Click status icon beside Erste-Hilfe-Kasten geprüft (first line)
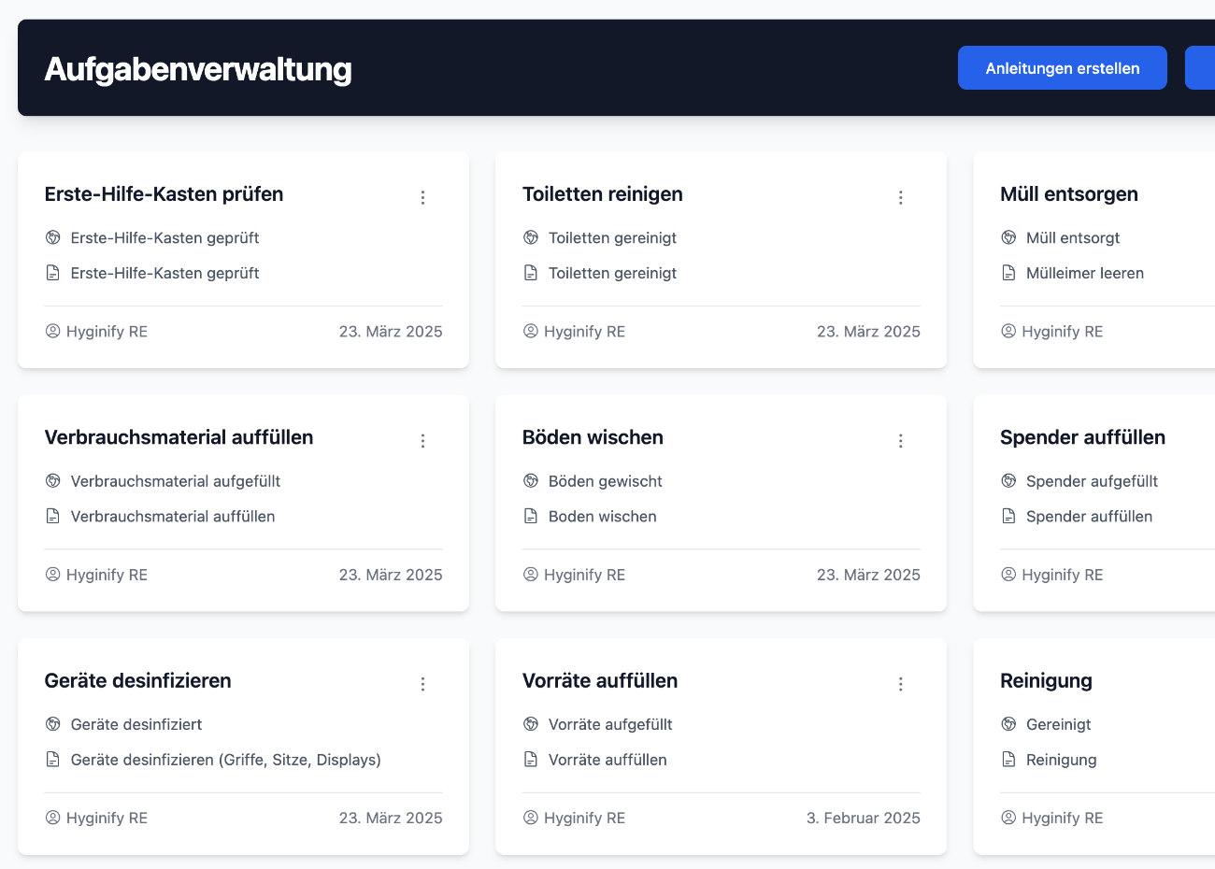The width and height of the screenshot is (1215, 869). [x=53, y=237]
